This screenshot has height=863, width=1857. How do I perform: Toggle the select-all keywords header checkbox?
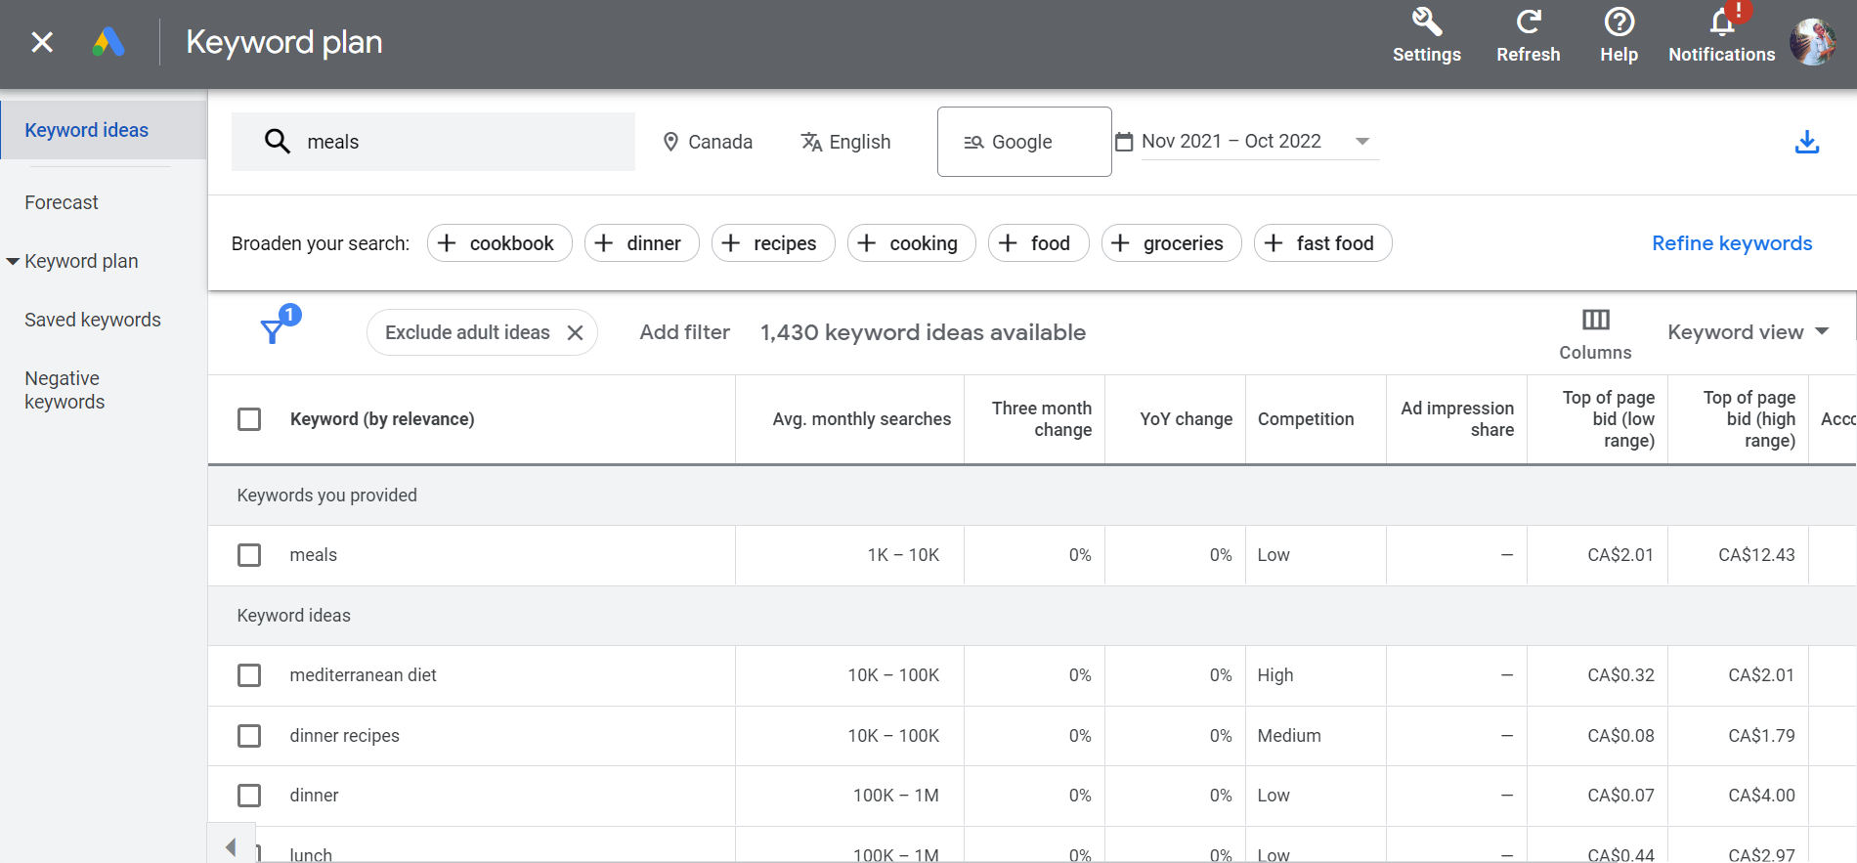[249, 419]
